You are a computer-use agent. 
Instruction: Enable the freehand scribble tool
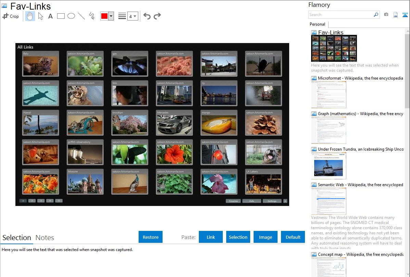point(92,16)
